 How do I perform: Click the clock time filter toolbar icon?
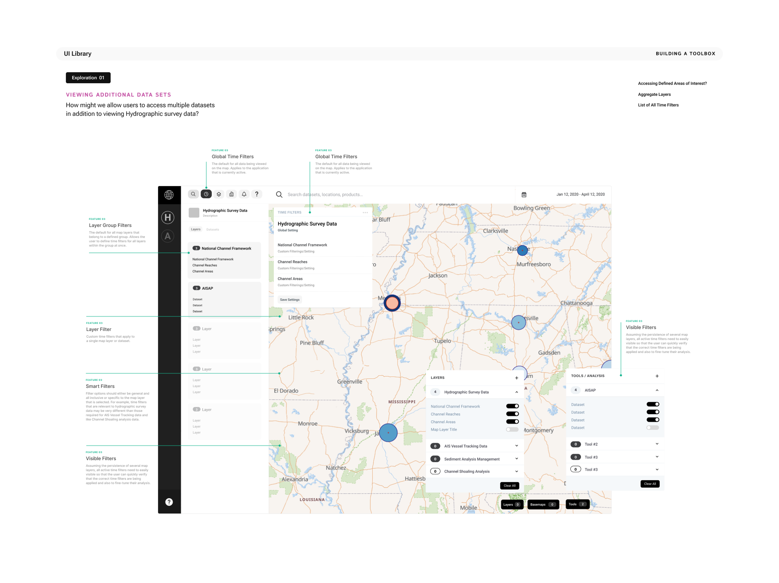point(206,194)
